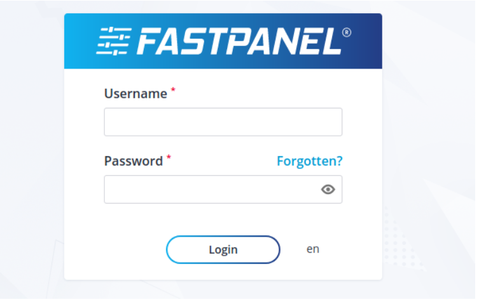The height and width of the screenshot is (302, 486).
Task: Click the registered trademark symbol
Action: click(347, 32)
